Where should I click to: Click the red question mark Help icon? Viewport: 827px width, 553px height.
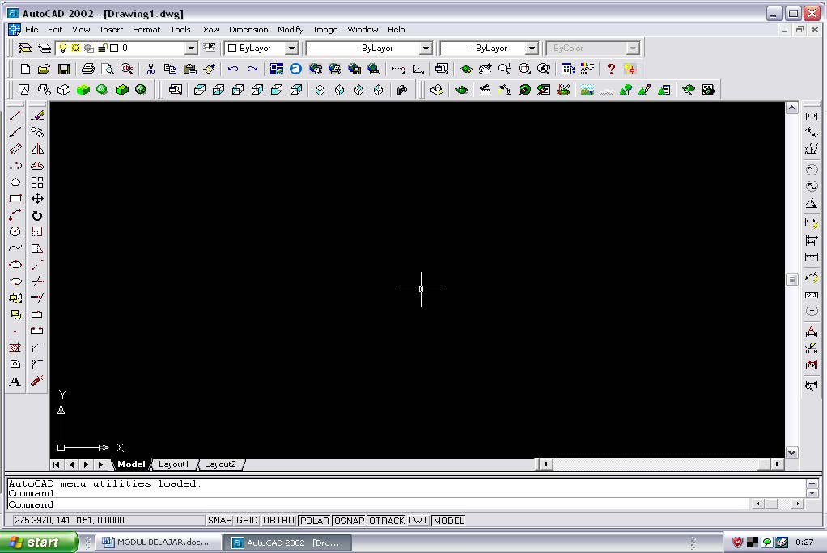(x=611, y=69)
